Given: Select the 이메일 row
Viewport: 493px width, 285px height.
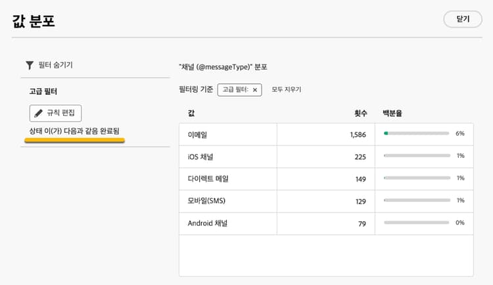Looking at the screenshot, I should pos(198,134).
